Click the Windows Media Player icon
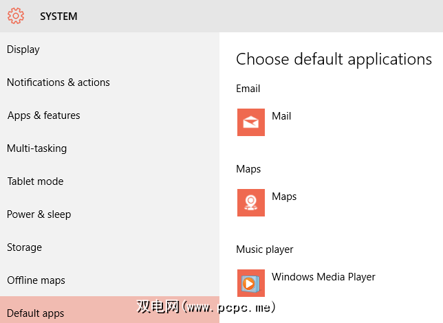This screenshot has width=443, height=323. pyautogui.click(x=251, y=283)
